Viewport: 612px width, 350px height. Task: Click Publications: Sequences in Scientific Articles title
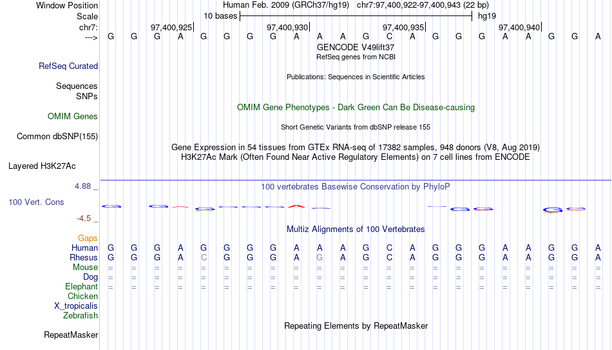click(x=356, y=77)
